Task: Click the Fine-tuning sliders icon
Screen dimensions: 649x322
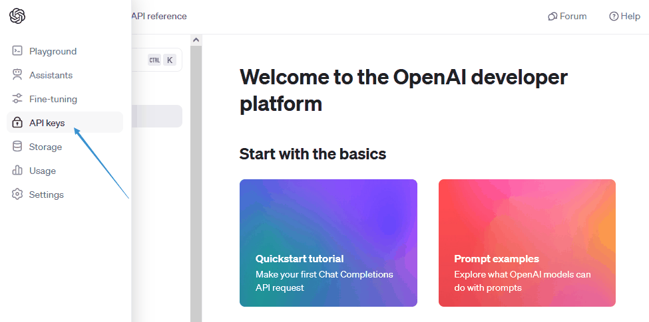Action: (17, 99)
